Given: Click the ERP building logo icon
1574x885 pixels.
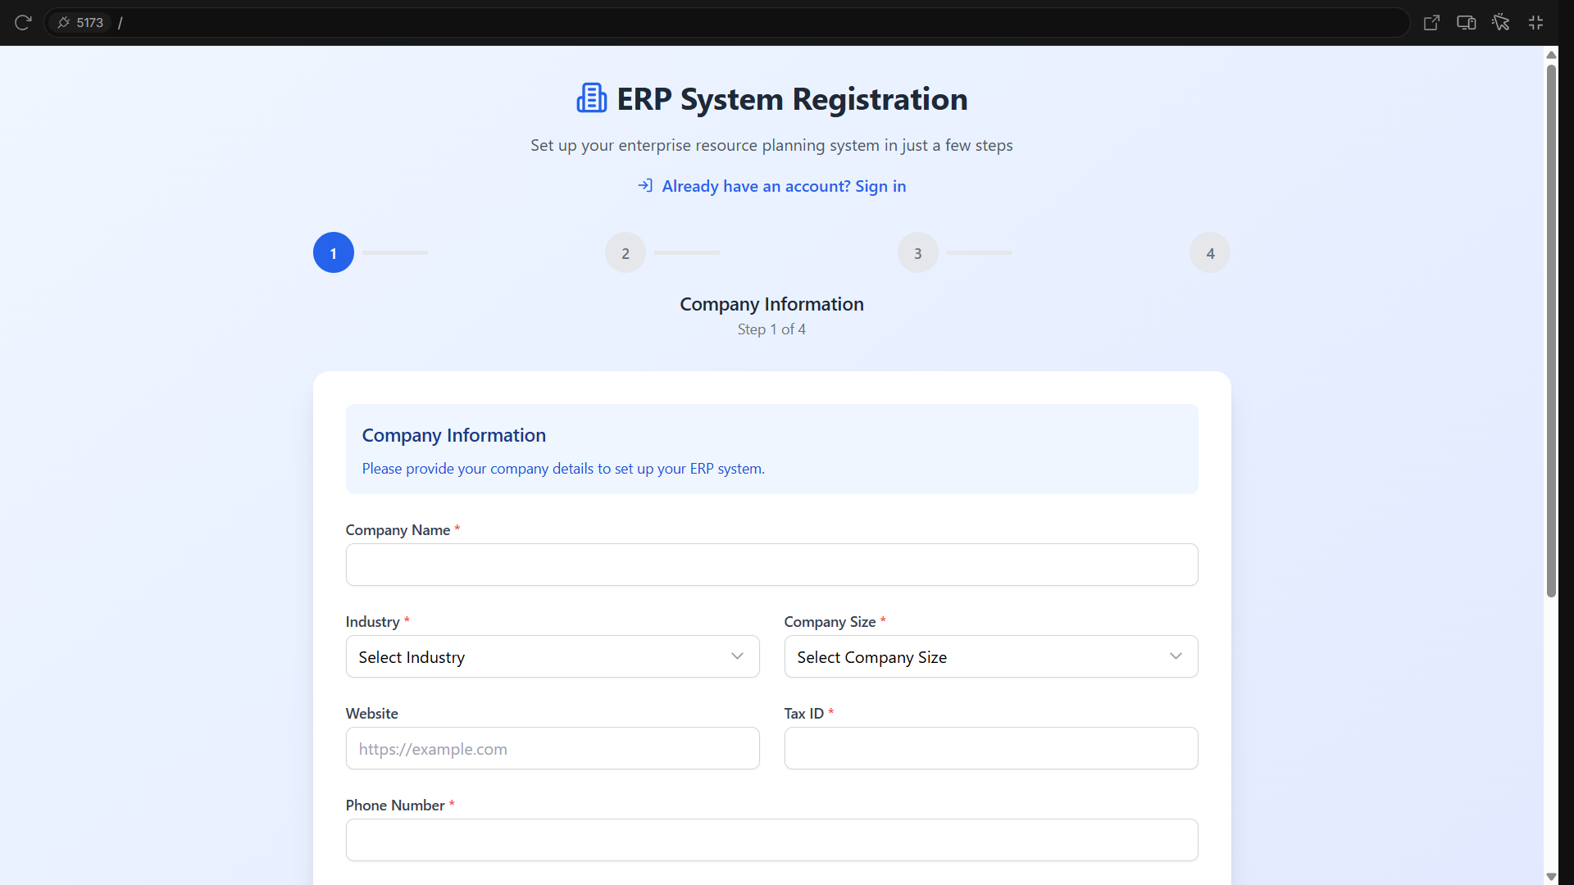Looking at the screenshot, I should tap(591, 98).
